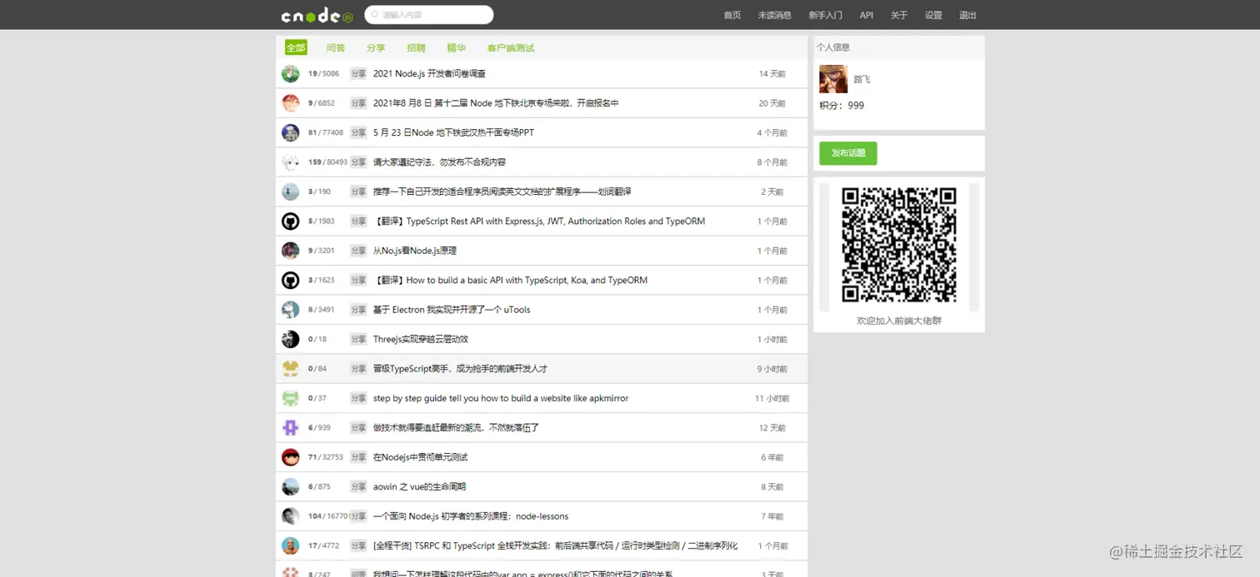Click avatar next to 2021 Node.js 开发者问卷调查
1260x577 pixels.
[289, 73]
